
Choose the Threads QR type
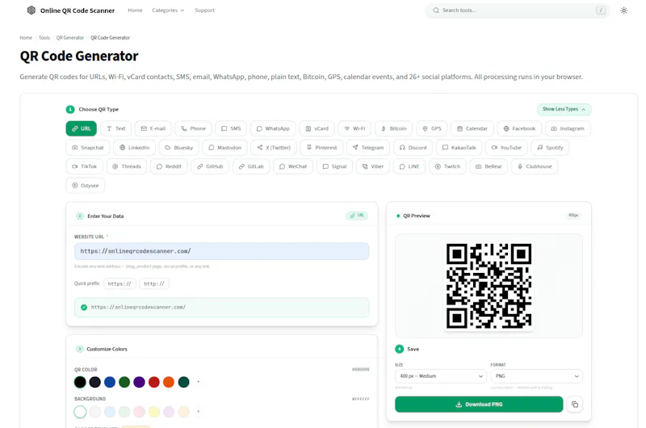127,166
